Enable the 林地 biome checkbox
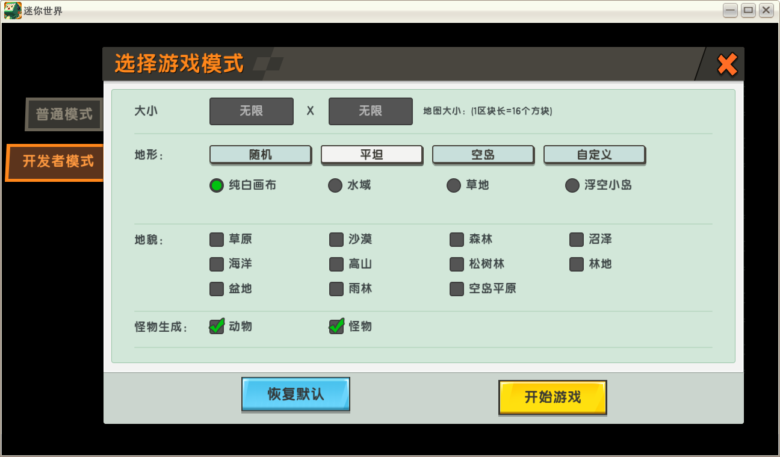The image size is (780, 457). [x=577, y=264]
